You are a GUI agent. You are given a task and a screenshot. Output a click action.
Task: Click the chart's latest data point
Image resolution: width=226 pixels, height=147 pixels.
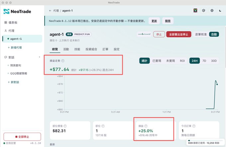click(217, 84)
